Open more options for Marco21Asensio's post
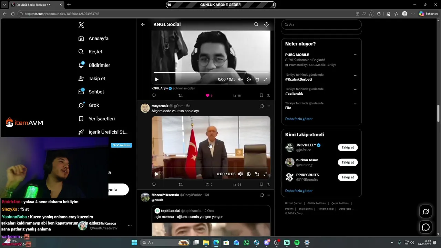 (x=268, y=195)
